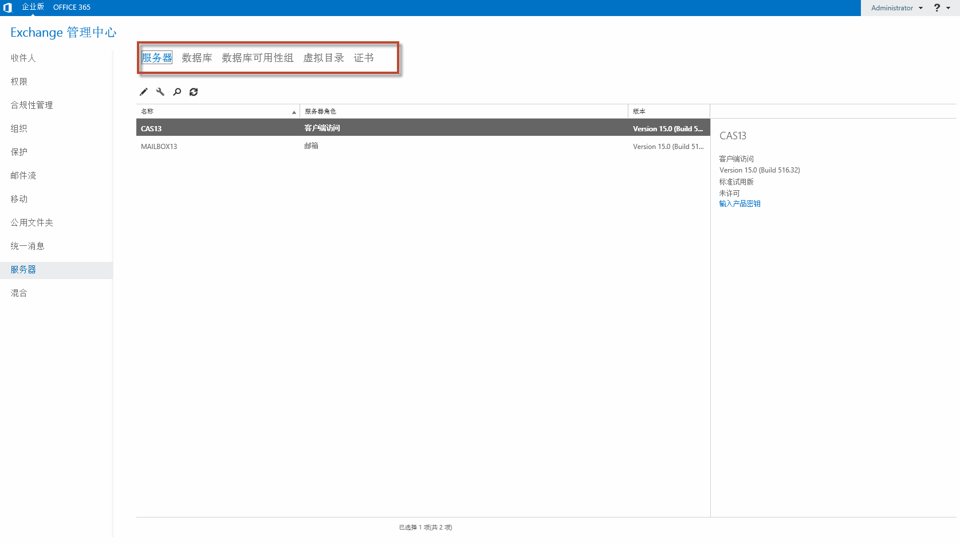Click 标准试用版 in the details pane
Image resolution: width=960 pixels, height=545 pixels.
coord(737,182)
